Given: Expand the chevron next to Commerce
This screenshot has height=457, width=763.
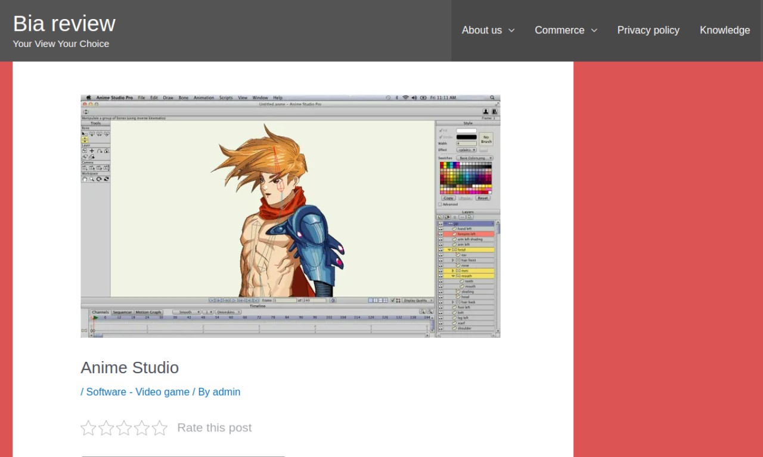Looking at the screenshot, I should [594, 30].
